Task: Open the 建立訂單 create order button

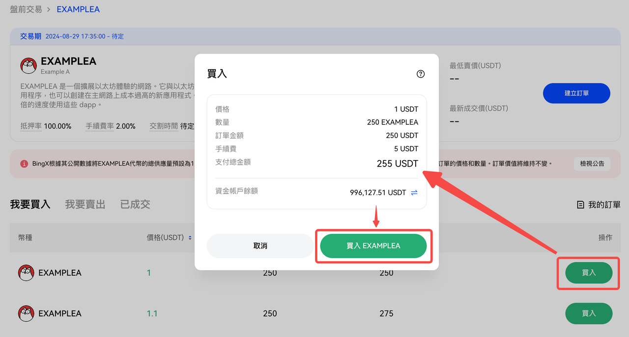Action: 576,93
